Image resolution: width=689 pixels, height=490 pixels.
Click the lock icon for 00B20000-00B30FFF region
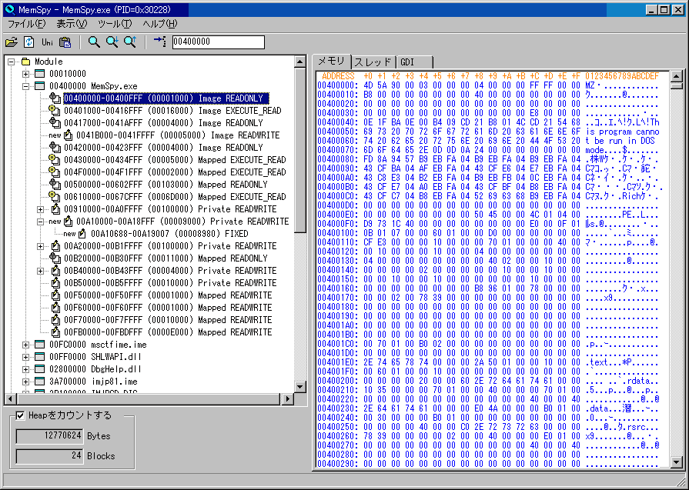(55, 258)
